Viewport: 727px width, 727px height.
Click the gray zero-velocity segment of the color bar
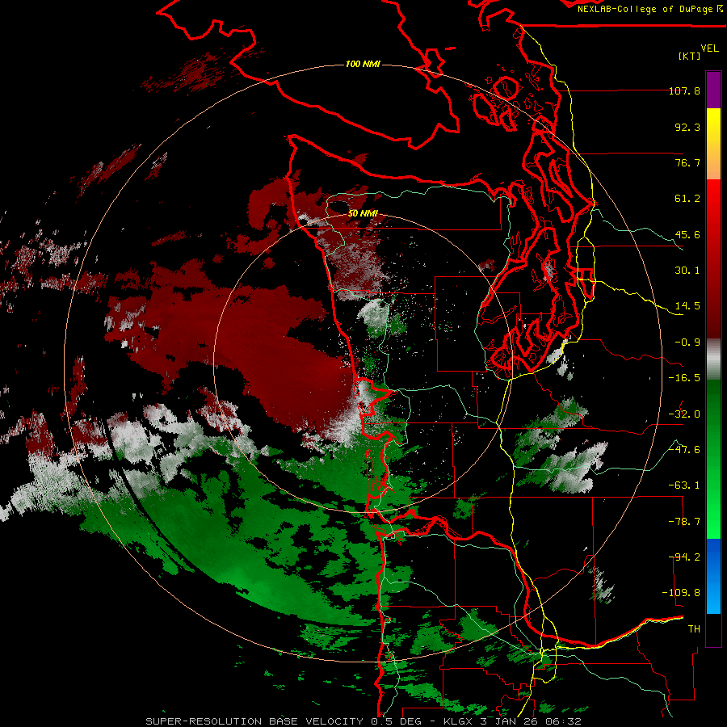pyautogui.click(x=713, y=359)
